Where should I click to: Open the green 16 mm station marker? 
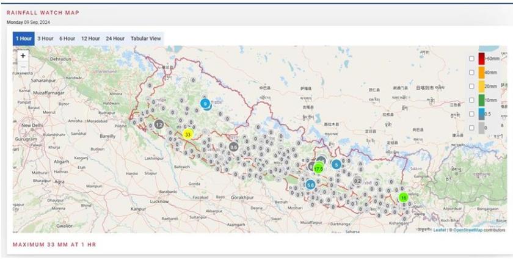[x=403, y=198]
